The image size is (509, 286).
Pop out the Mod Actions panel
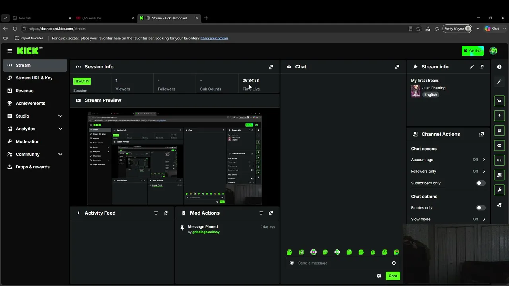(x=271, y=213)
